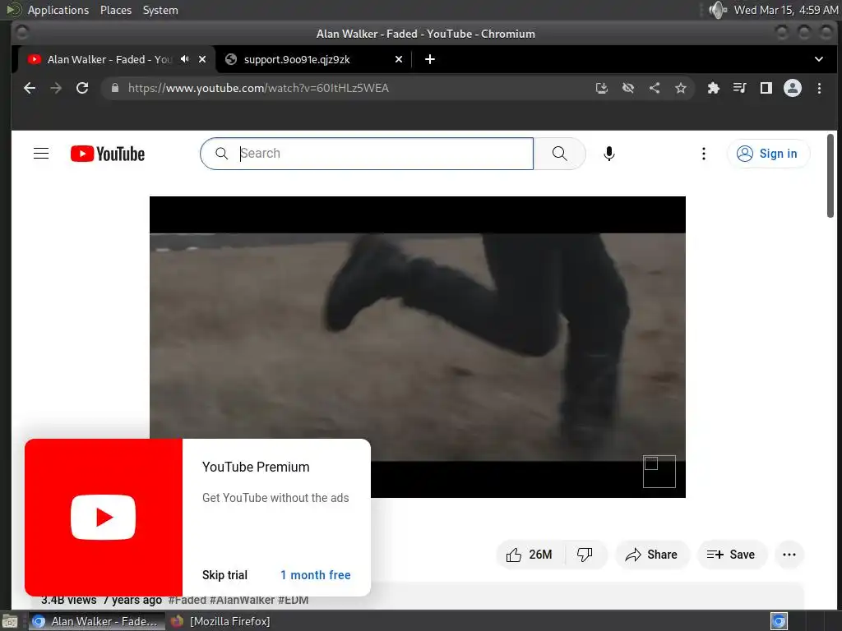842x631 pixels.
Task: Click the install app icon in address bar
Action: pyautogui.click(x=601, y=88)
